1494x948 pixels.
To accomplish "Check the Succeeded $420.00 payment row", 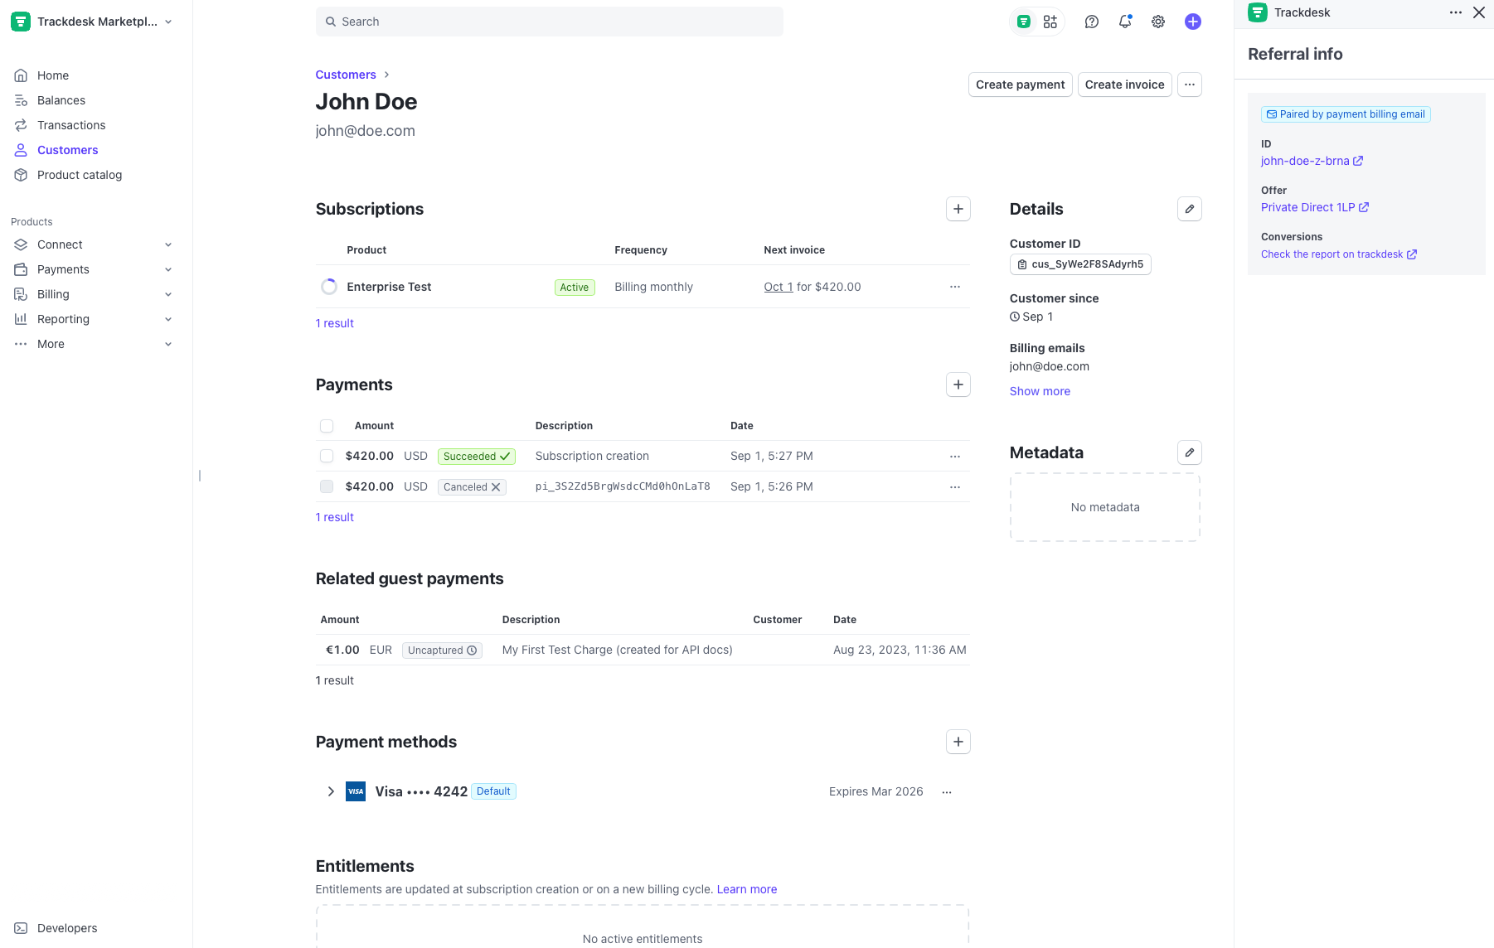I will tap(327, 456).
